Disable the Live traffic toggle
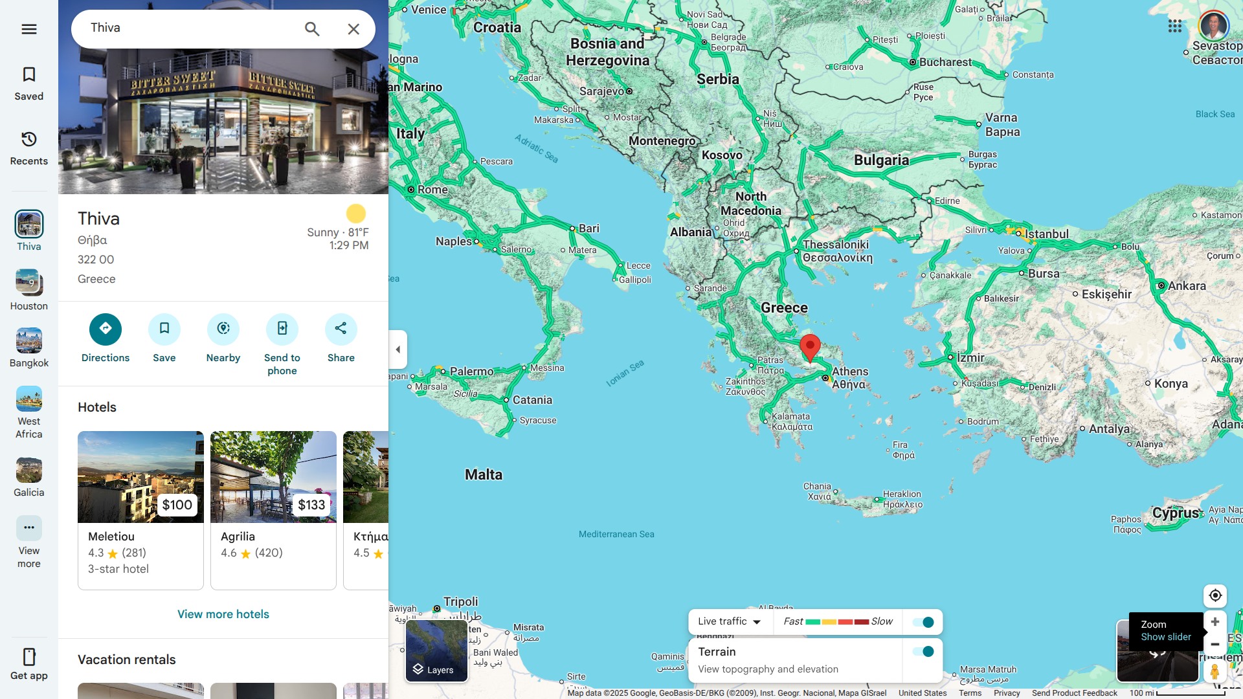 pyautogui.click(x=923, y=622)
